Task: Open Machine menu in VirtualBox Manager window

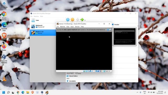Action: pos(36,16)
